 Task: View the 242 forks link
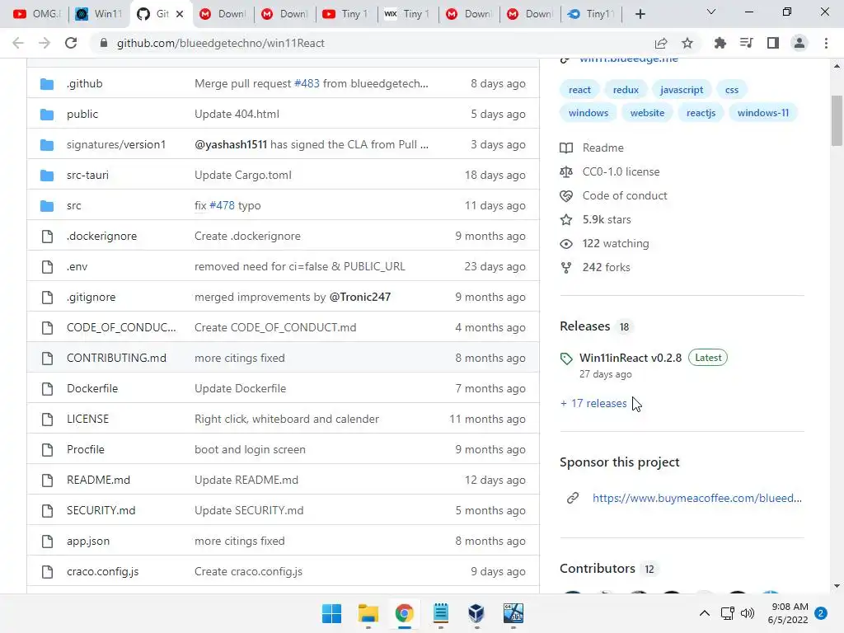tap(606, 267)
